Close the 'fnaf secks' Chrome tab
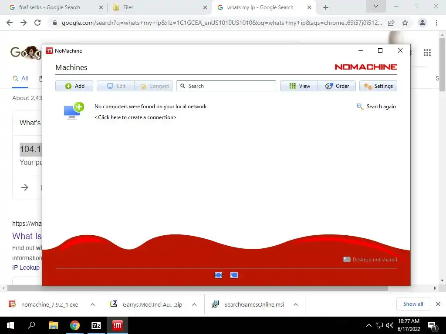The image size is (446, 334). (101, 8)
